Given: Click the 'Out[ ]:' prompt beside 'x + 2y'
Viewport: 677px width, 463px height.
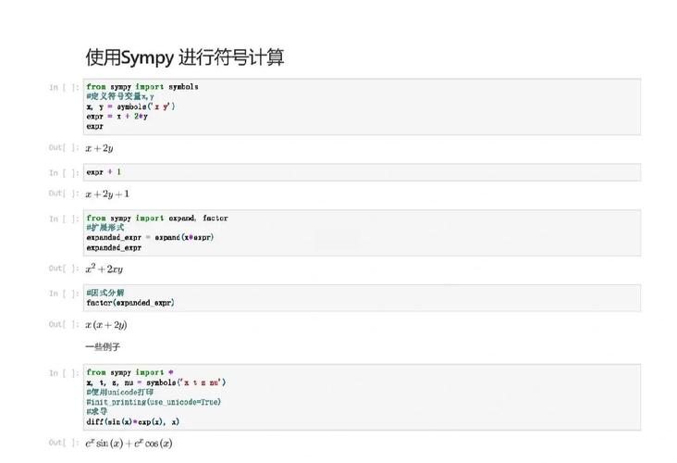Looking at the screenshot, I should coord(64,147).
